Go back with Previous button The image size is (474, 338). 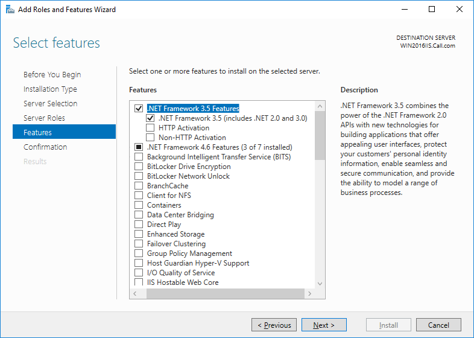point(274,325)
